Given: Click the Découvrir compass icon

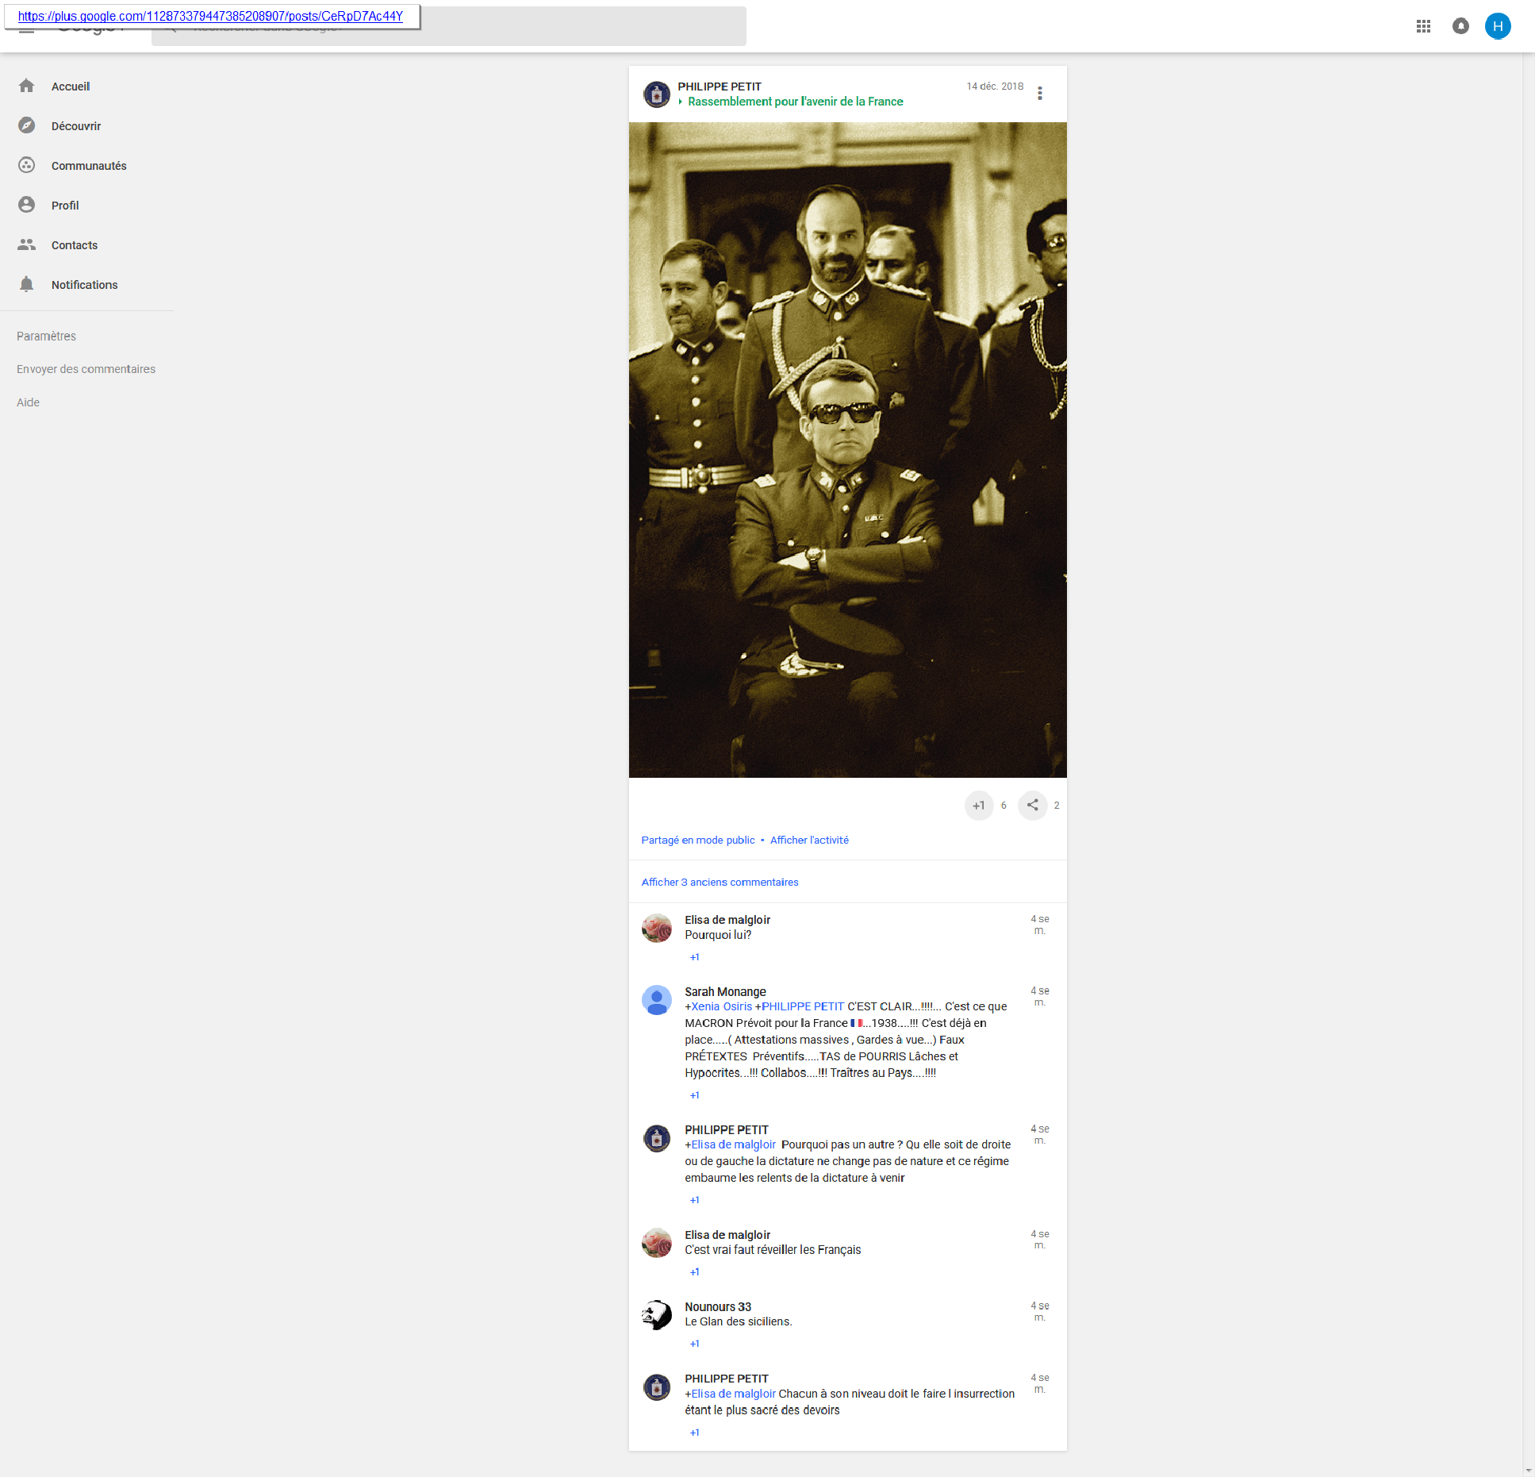Looking at the screenshot, I should point(27,125).
